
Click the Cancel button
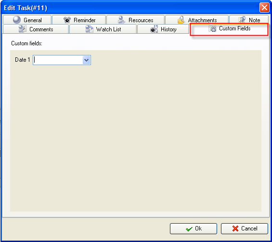[x=245, y=229]
